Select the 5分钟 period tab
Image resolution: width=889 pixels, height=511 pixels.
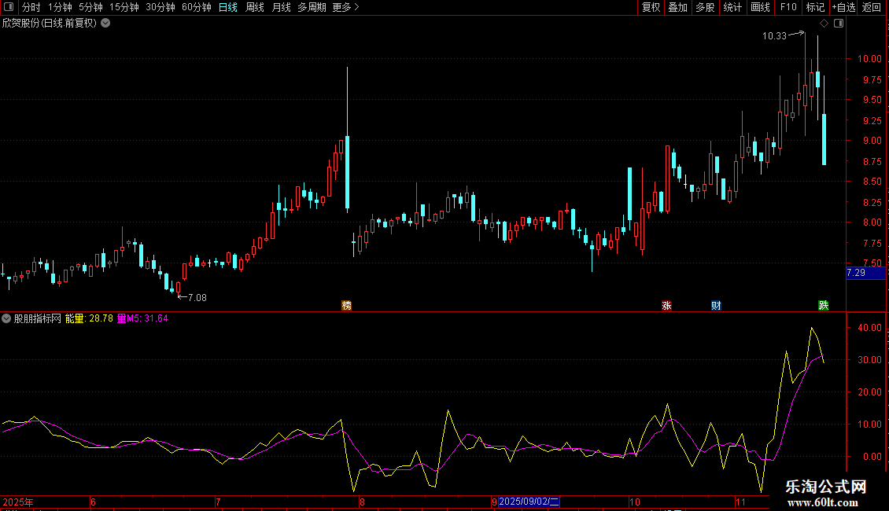(x=90, y=7)
